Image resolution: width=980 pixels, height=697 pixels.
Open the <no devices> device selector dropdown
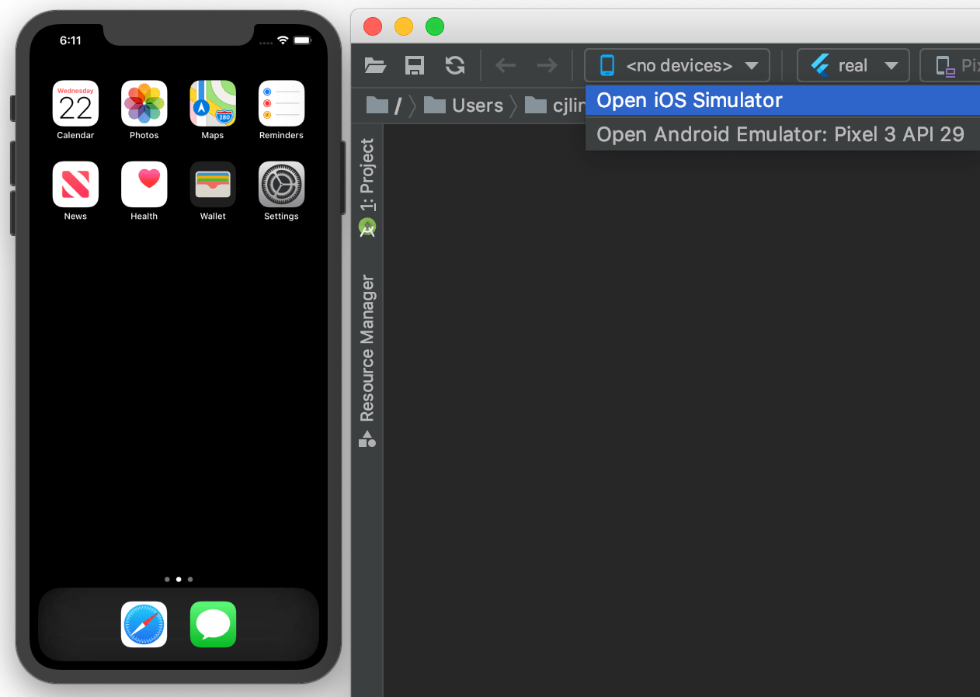(x=677, y=66)
